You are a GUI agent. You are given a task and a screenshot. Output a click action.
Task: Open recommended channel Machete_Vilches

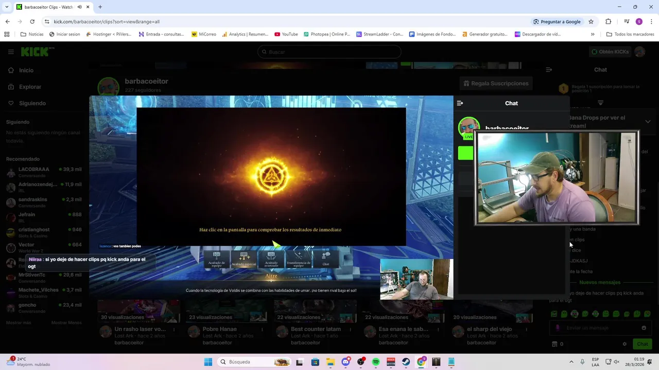(44, 293)
